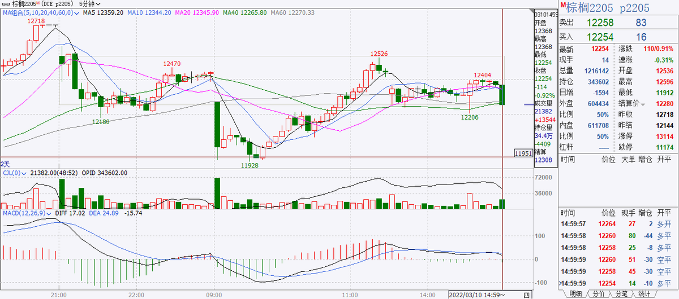Select the MA20 12345.90 label
Screen dimensions: 679x299
coord(197,12)
